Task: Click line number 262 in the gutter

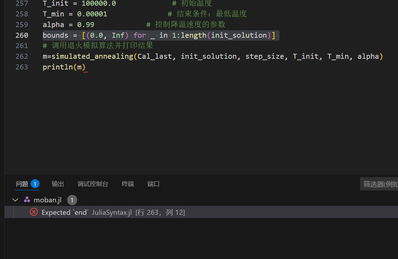Action: point(22,56)
